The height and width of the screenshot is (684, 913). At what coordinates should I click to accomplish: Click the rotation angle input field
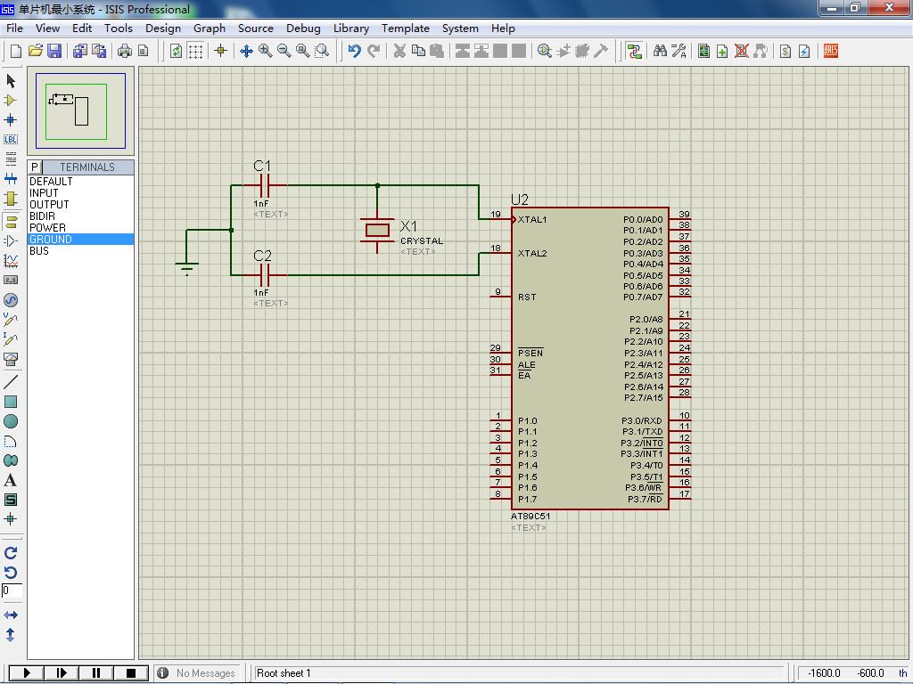(x=12, y=590)
